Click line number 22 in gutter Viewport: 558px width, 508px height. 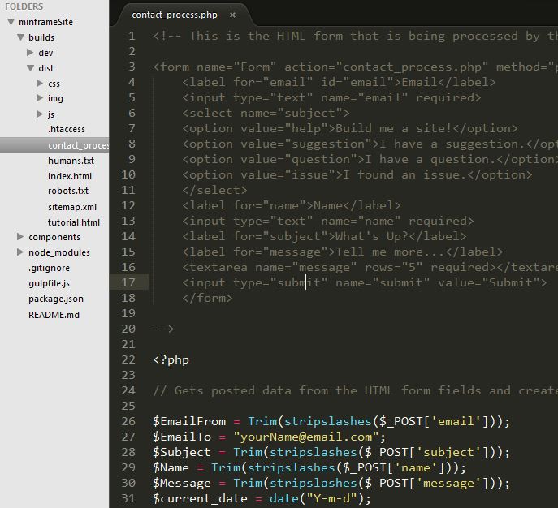tap(128, 359)
